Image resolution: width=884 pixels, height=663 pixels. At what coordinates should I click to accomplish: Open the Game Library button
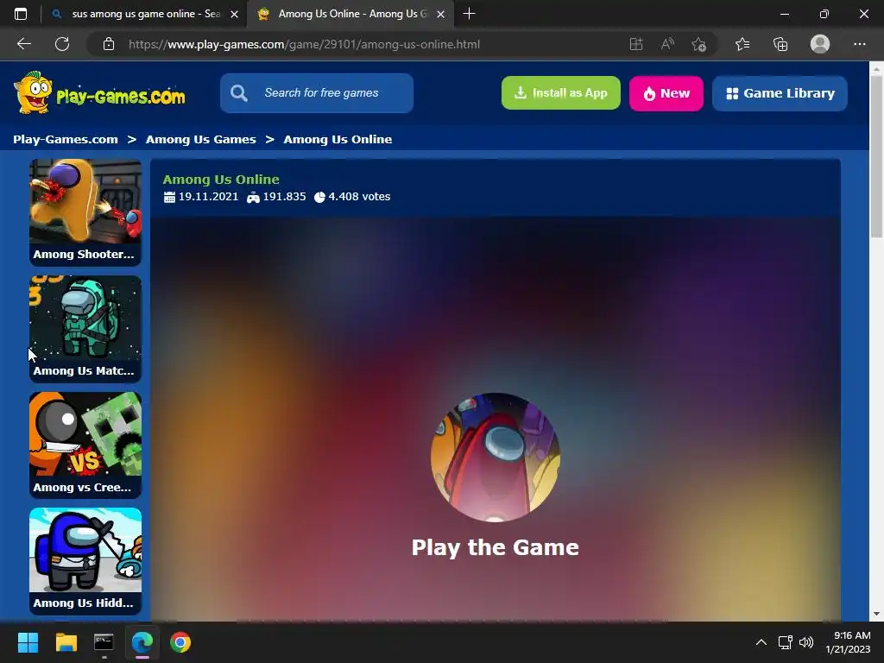pos(780,93)
